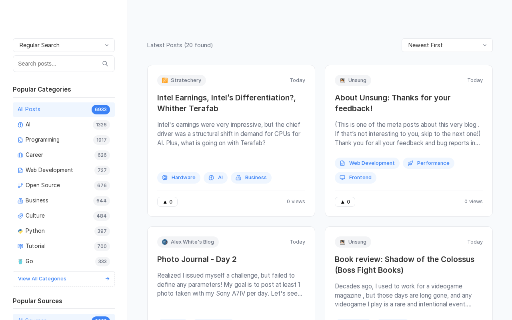Viewport: 512px width, 320px height.
Task: Expand View All Categories
Action: click(64, 279)
